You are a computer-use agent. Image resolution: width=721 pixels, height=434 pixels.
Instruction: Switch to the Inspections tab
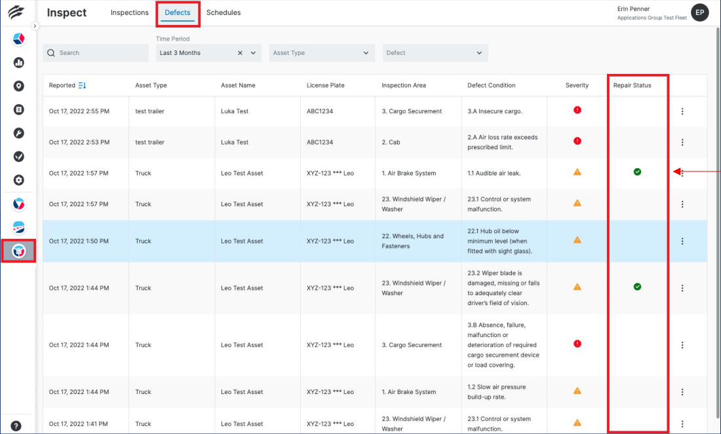click(x=129, y=12)
